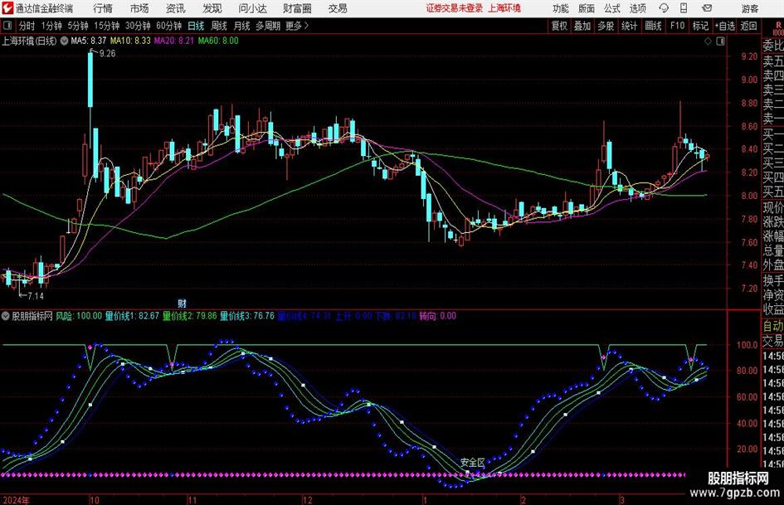This screenshot has width=784, height=505.
Task: Toggle the right info panel icon
Action: click(x=720, y=41)
